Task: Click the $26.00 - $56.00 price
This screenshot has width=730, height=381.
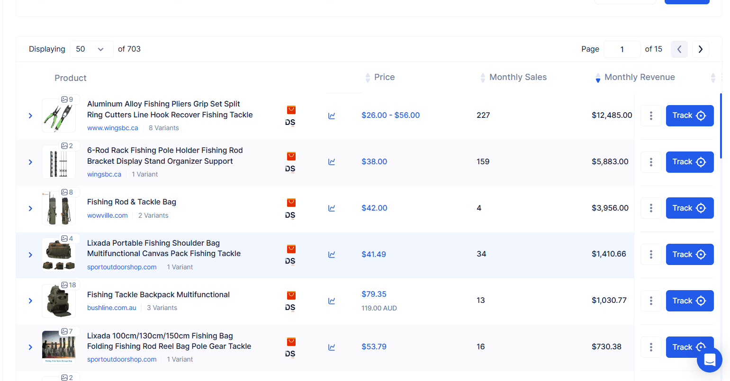Action: (391, 115)
